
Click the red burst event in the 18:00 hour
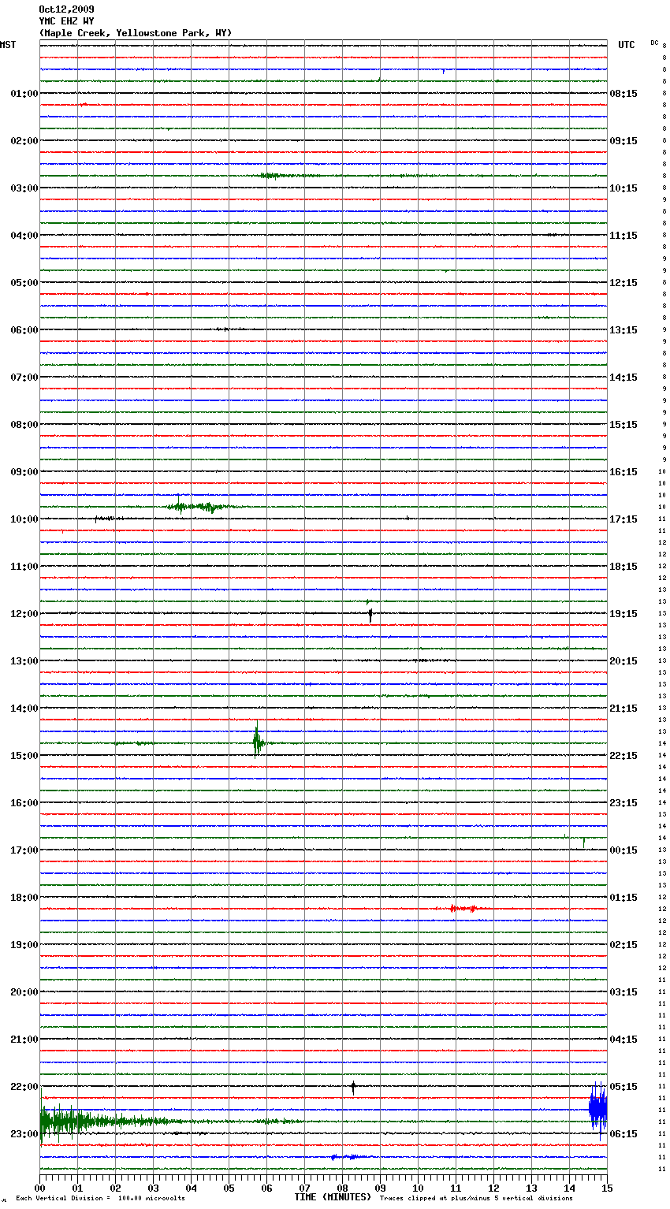click(x=463, y=909)
